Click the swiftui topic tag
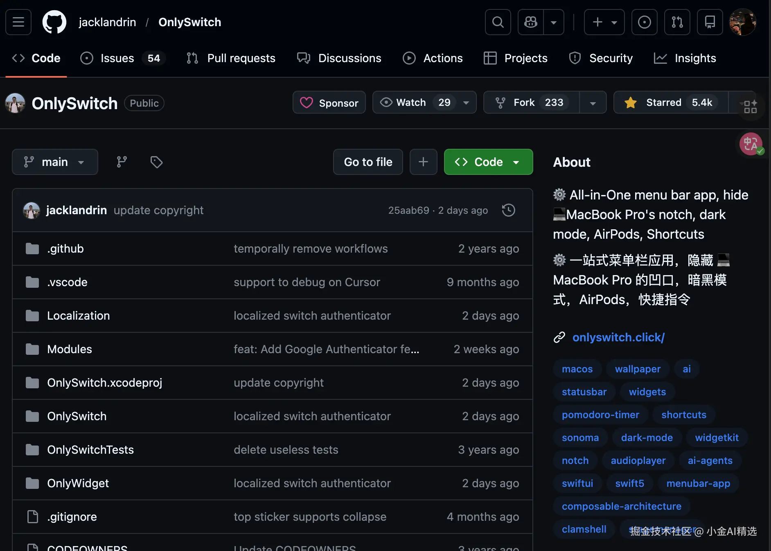 pos(577,483)
